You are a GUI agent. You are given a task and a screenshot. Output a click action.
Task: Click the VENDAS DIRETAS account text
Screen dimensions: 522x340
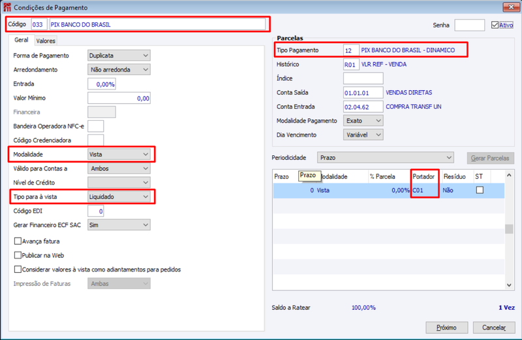[x=409, y=93]
